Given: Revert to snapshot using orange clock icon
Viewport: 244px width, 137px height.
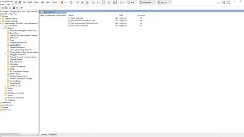Looking at the screenshot, I should pyautogui.click(x=82, y=2).
